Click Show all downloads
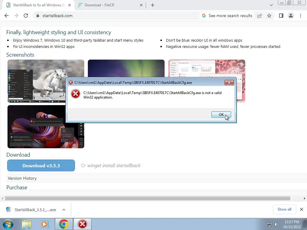The width and height of the screenshot is (307, 230). (284, 209)
